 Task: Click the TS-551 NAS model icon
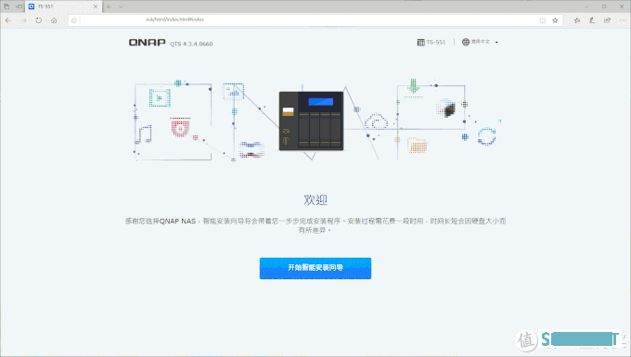click(421, 43)
